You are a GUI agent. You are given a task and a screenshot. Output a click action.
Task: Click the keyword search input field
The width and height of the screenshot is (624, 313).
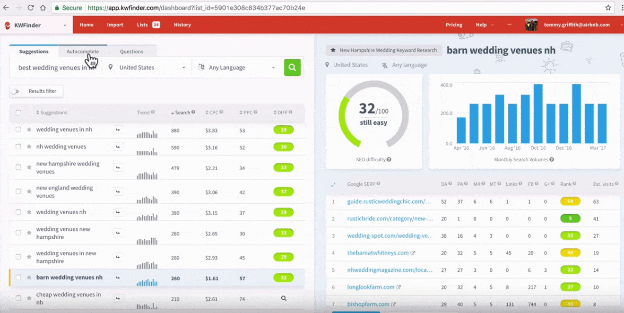56,68
